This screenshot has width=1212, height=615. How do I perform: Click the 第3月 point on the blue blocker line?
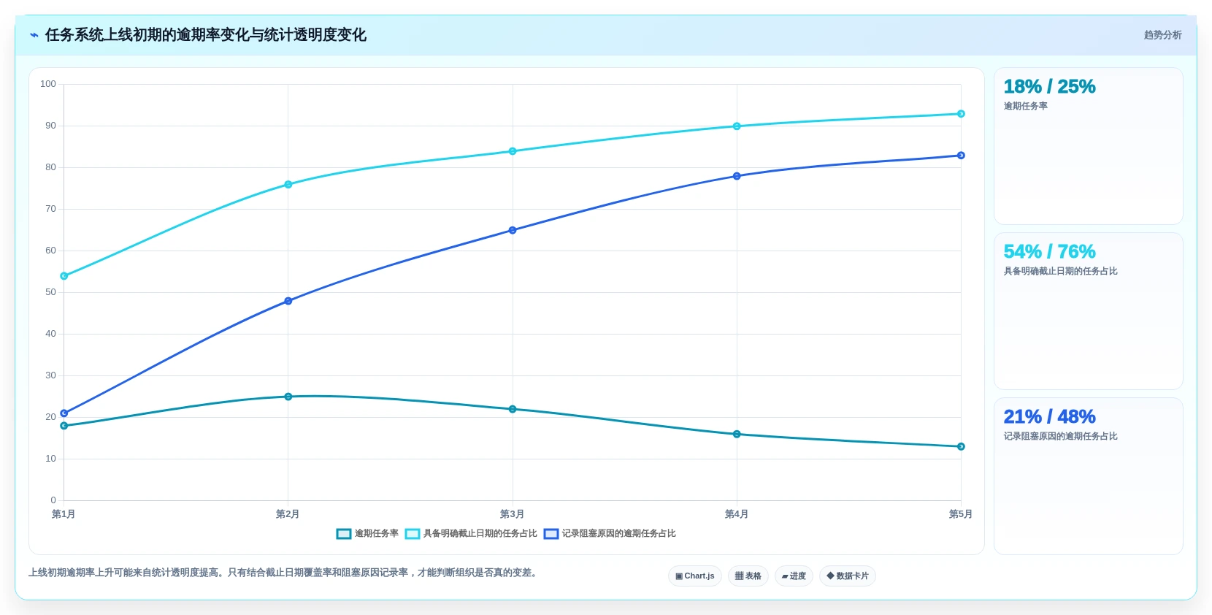513,230
